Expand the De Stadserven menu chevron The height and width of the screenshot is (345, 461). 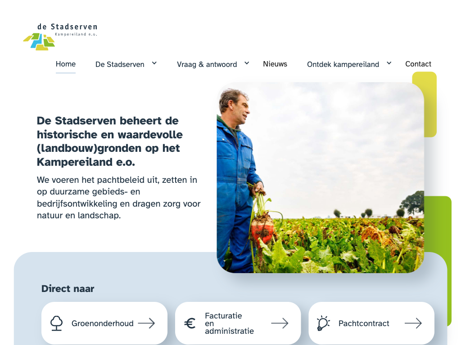154,63
